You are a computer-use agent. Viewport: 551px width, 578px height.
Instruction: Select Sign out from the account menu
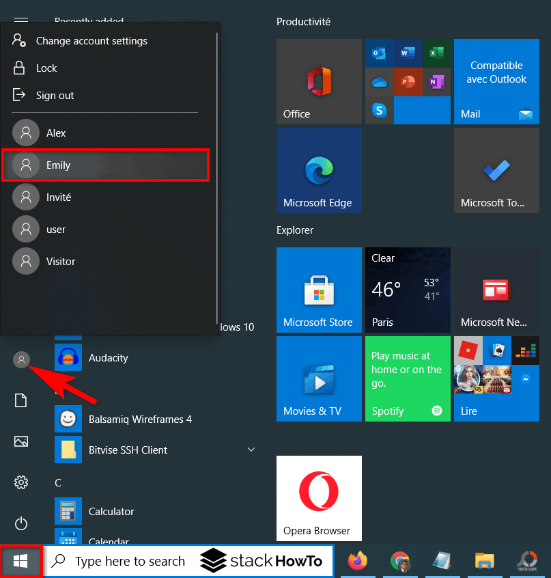tap(56, 95)
